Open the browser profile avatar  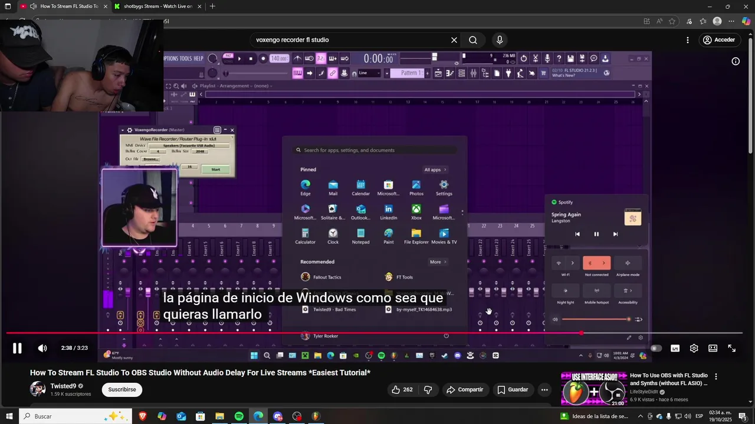[717, 21]
